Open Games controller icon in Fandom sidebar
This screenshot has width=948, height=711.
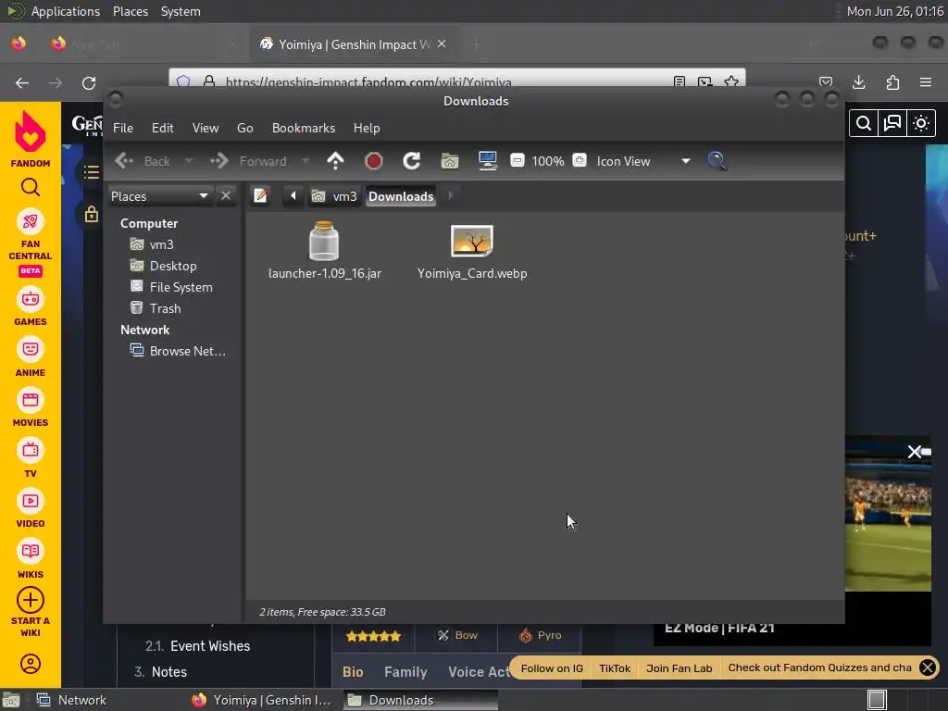(x=31, y=299)
